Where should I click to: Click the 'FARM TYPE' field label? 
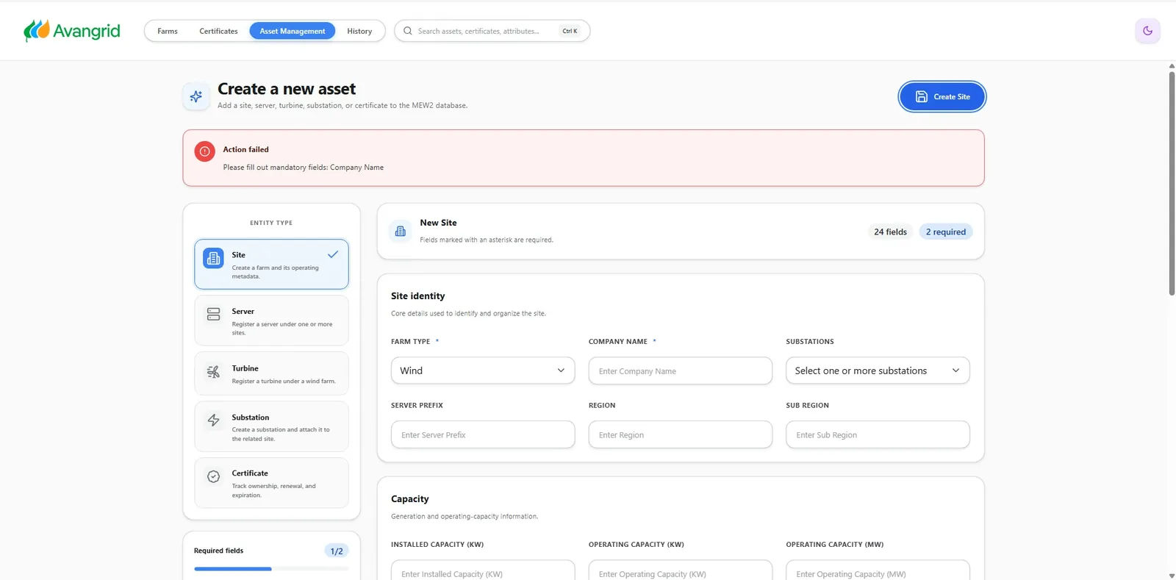click(410, 342)
